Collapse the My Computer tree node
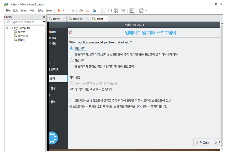The image size is (228, 154). click(7, 28)
